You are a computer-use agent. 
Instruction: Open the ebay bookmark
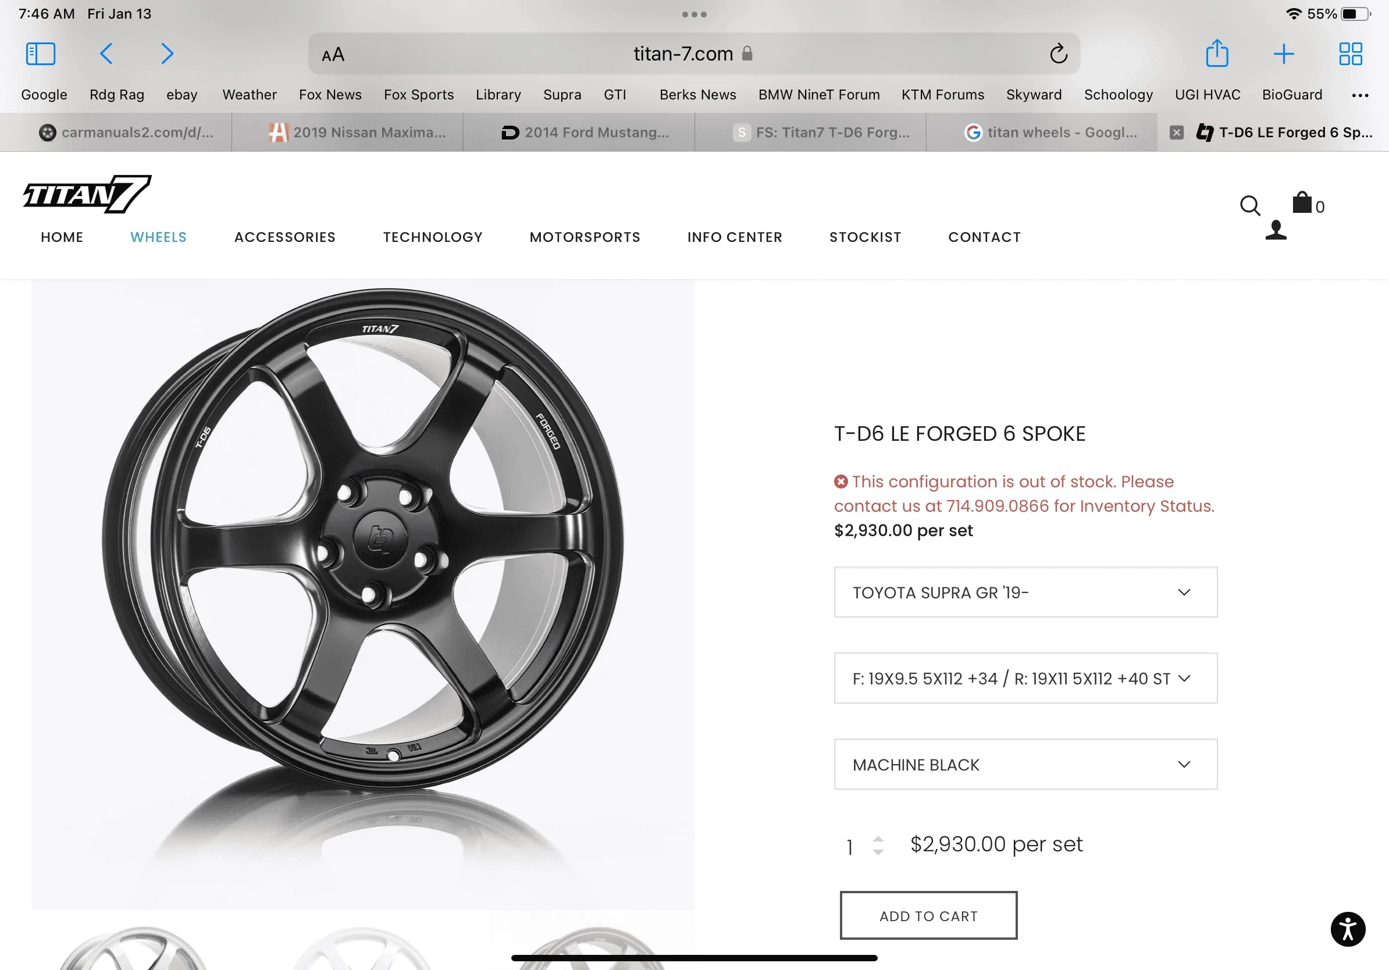tap(181, 95)
